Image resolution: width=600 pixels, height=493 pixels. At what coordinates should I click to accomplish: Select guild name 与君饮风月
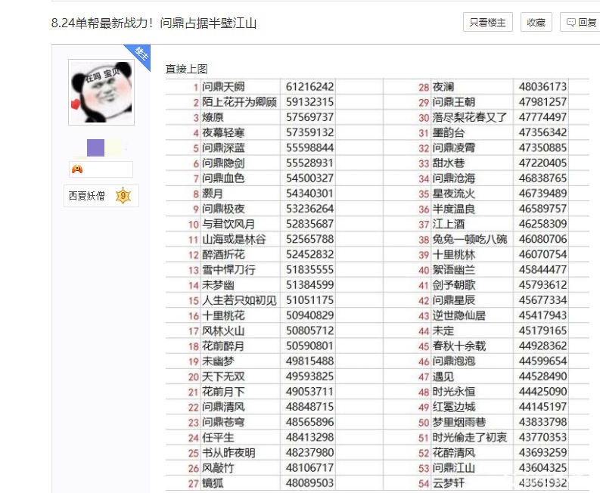(x=228, y=224)
